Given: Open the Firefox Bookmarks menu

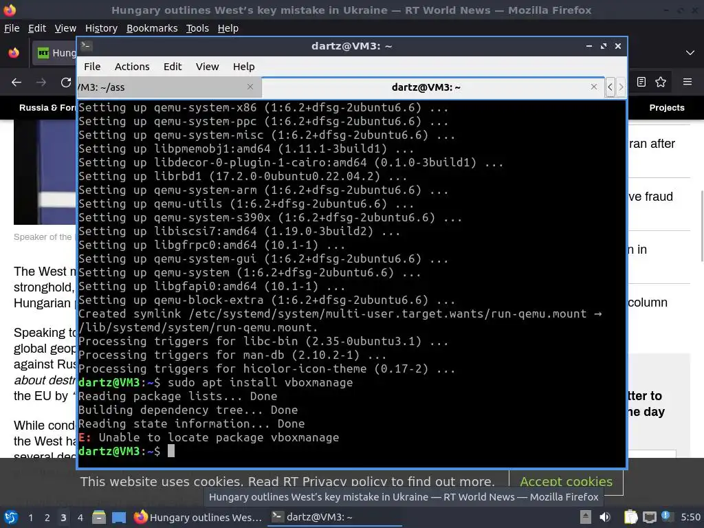Looking at the screenshot, I should 152,28.
